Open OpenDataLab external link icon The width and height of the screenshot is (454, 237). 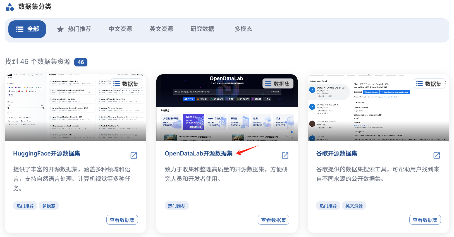[285, 155]
